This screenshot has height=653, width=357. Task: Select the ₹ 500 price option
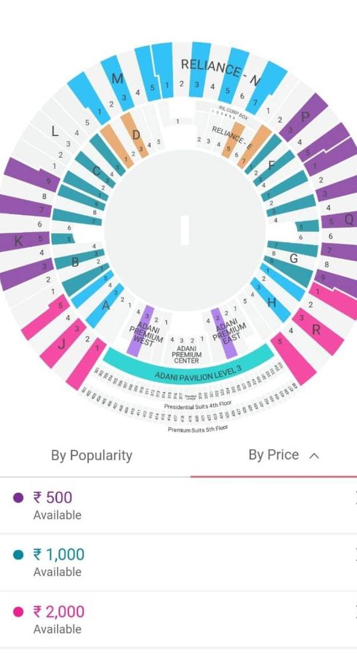pos(178,505)
